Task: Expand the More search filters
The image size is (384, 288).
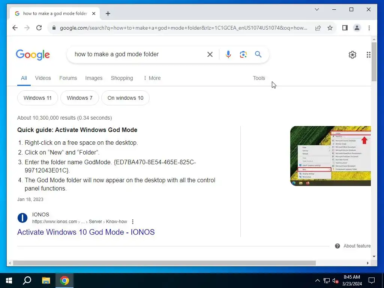Action: coord(152,78)
